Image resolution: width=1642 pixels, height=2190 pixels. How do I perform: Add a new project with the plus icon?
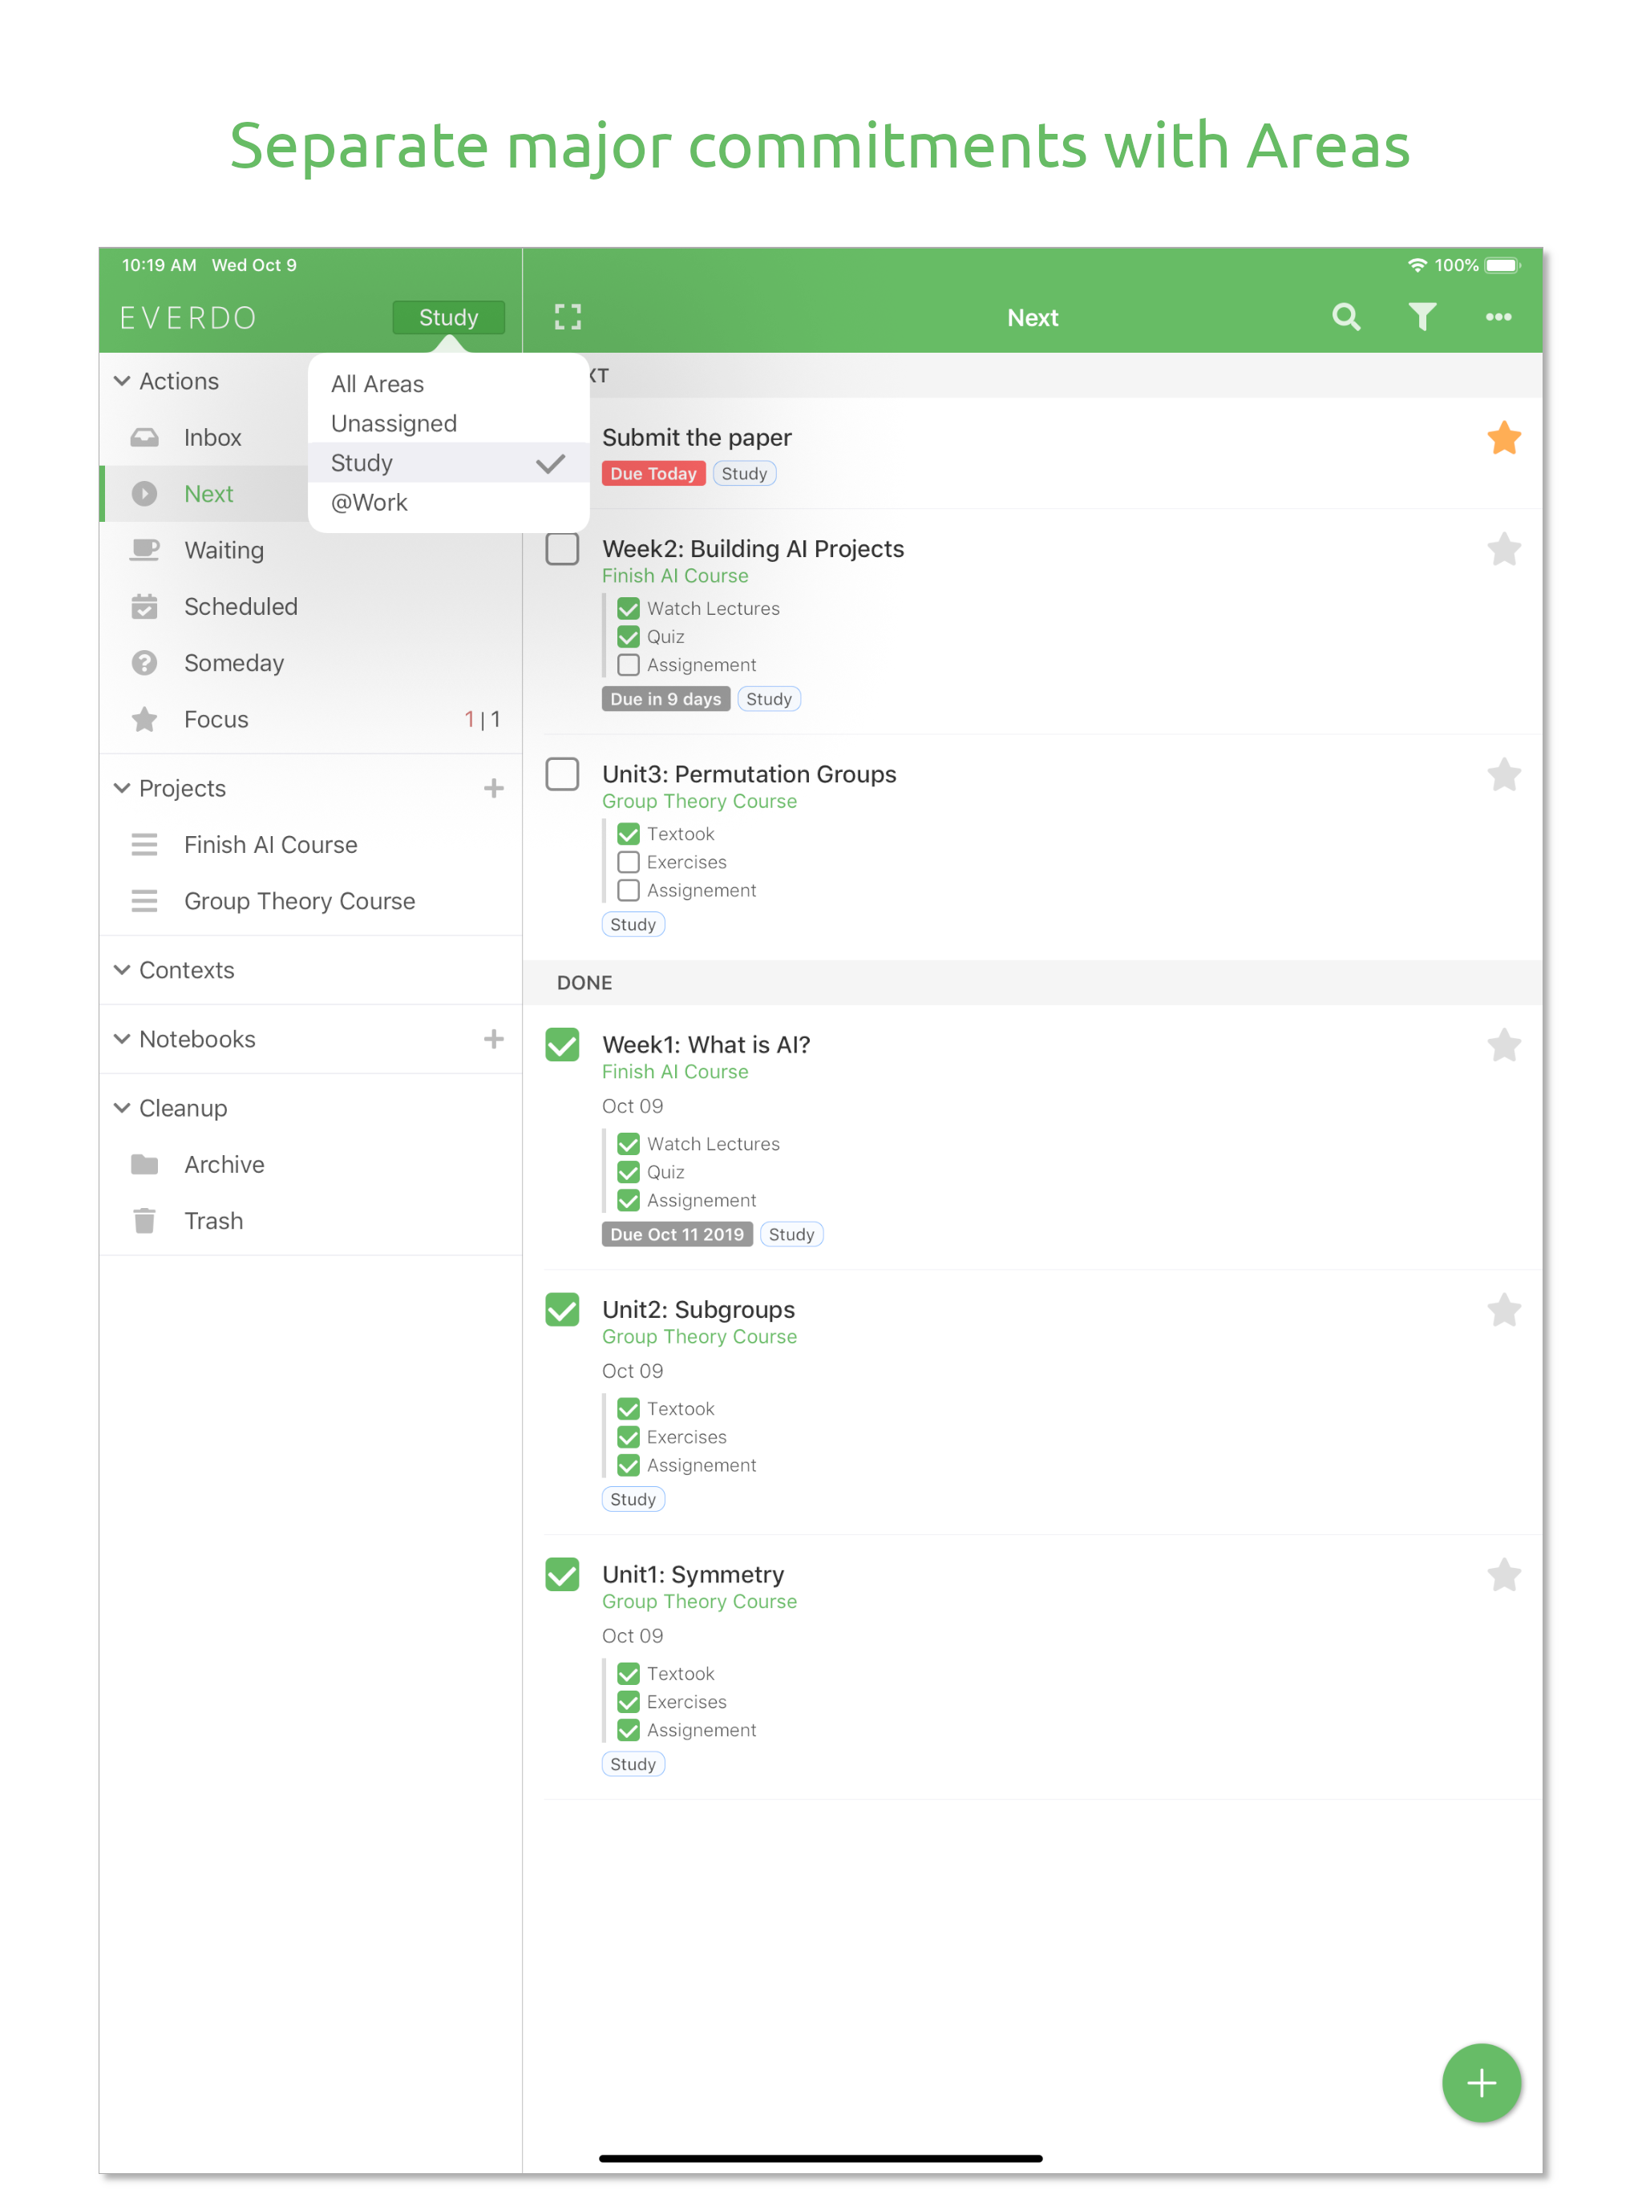click(493, 789)
